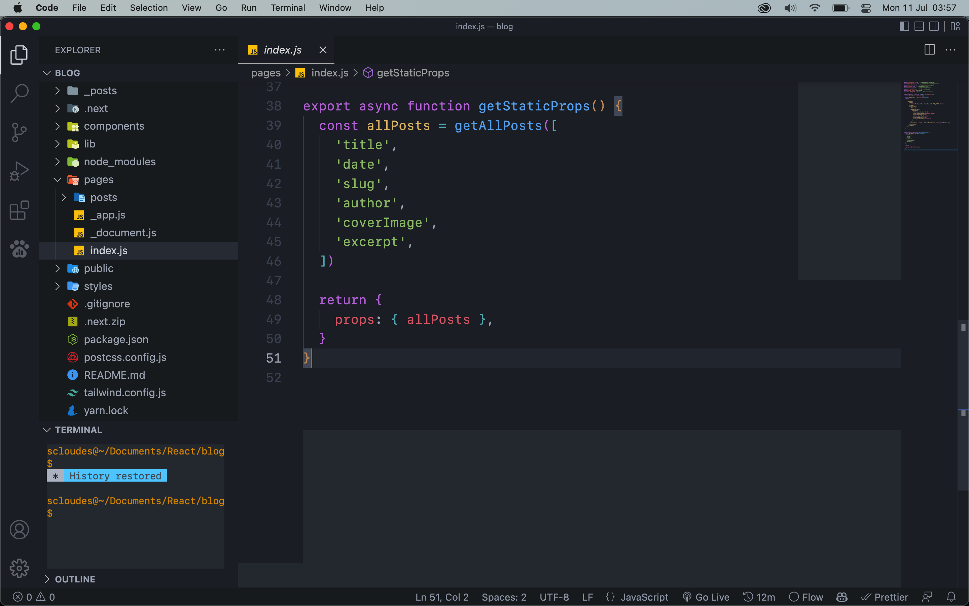Select the index.js editor tab
The width and height of the screenshot is (969, 606).
282,50
